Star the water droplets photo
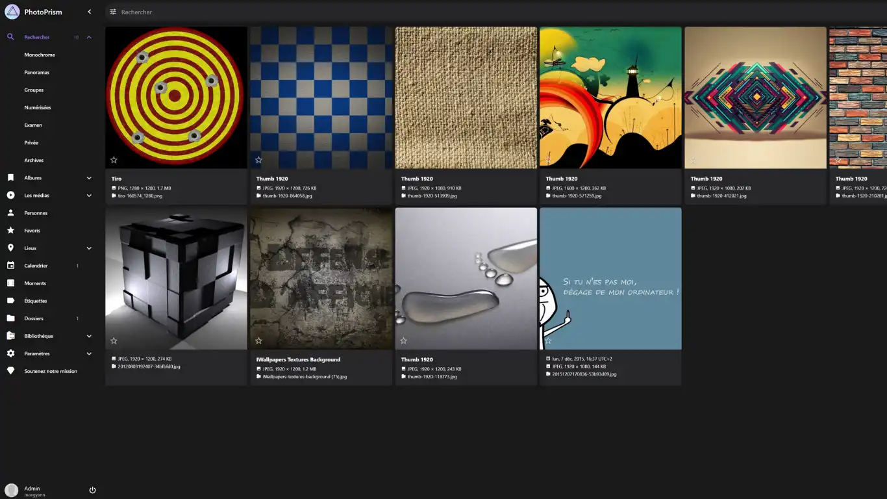The height and width of the screenshot is (499, 887). 403,340
